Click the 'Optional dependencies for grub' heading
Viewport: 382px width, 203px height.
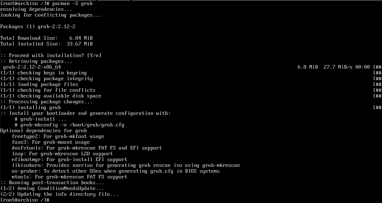pos(43,131)
